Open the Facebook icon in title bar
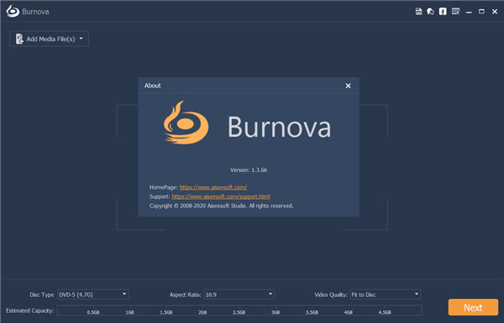The width and height of the screenshot is (504, 323). pyautogui.click(x=443, y=12)
